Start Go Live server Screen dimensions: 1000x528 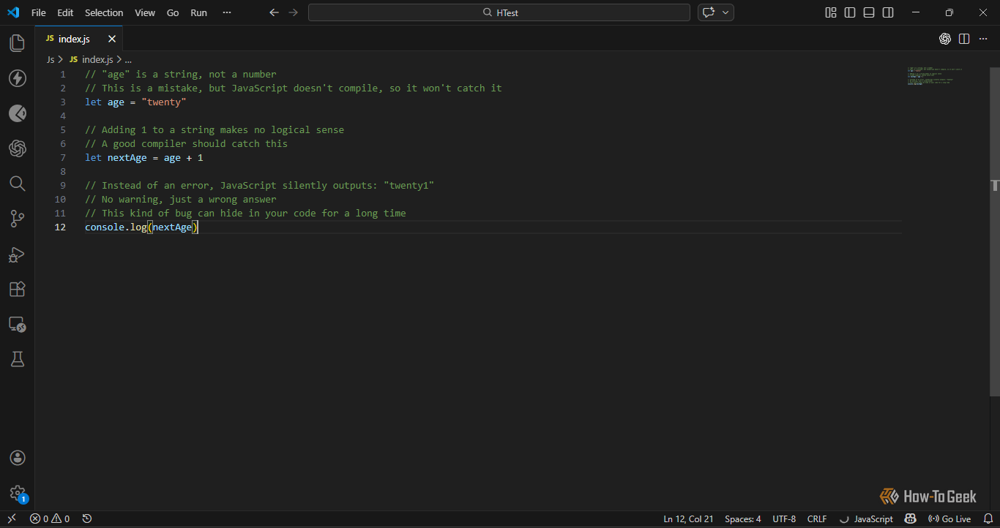pyautogui.click(x=949, y=518)
